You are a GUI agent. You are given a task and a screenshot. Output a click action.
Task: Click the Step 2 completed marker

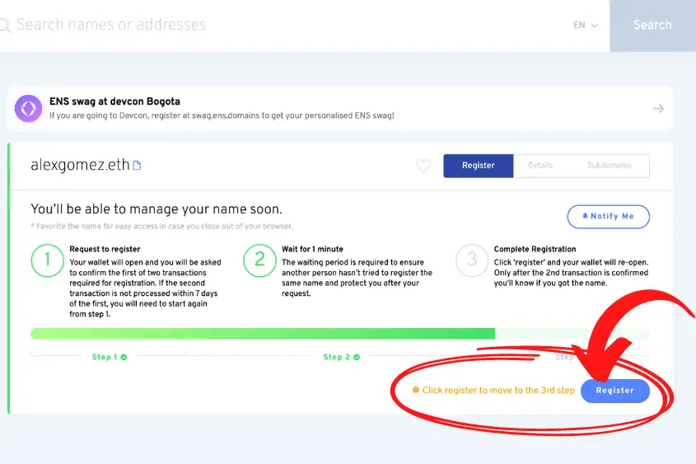coord(341,357)
